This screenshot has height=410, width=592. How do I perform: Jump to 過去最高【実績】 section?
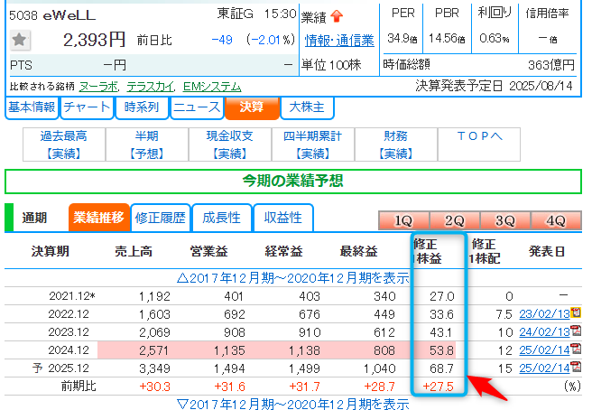(64, 144)
